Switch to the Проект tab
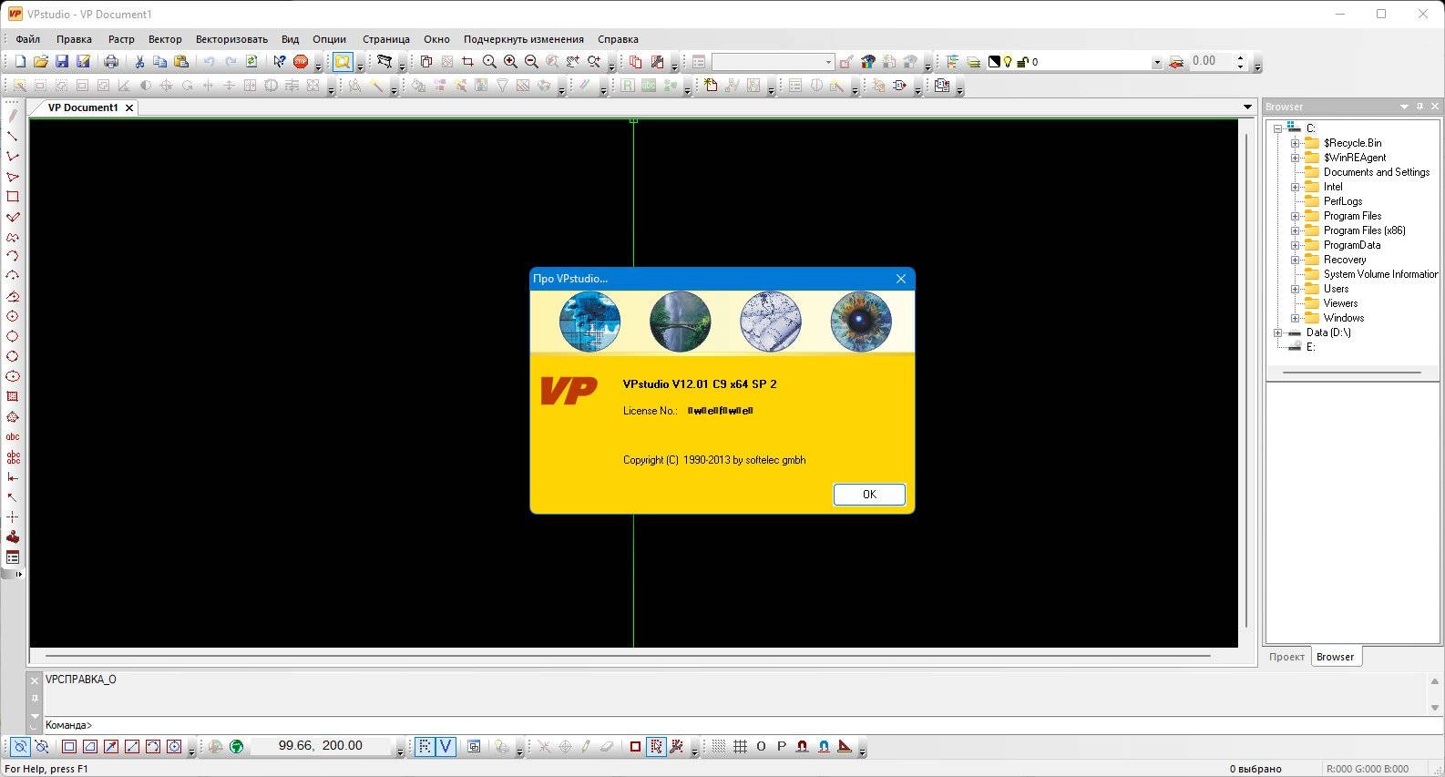Viewport: 1445px width, 777px height. [1286, 657]
